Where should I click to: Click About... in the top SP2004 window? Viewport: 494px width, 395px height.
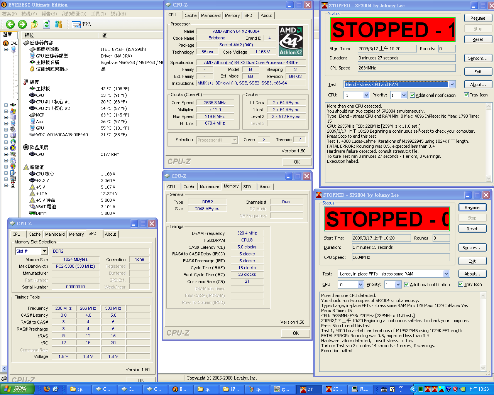coord(478,84)
